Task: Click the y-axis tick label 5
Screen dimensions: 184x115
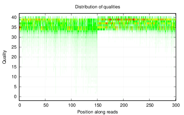Action: coord(15,87)
